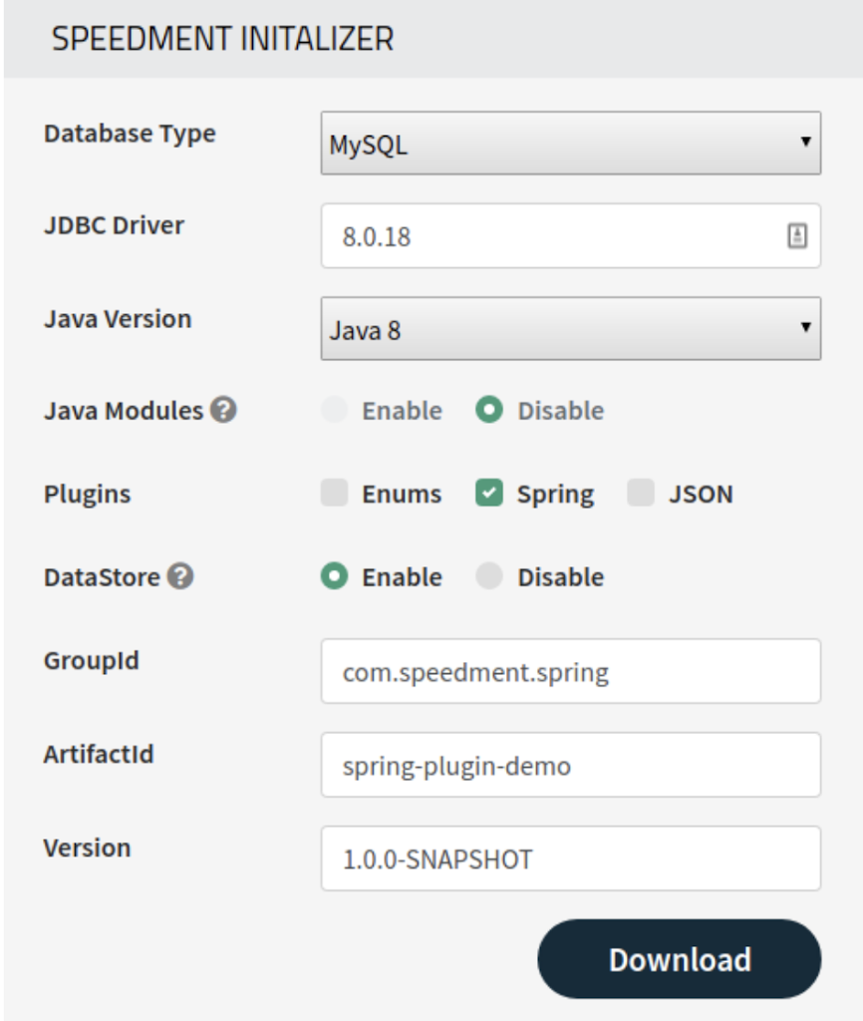Tick the JSON plugin checkbox
Viewport: 863px width, 1021px height.
[641, 494]
